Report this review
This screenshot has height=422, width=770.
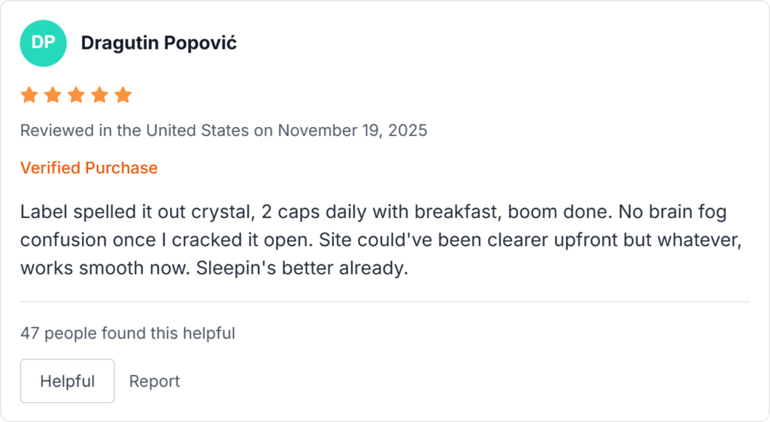tap(154, 381)
